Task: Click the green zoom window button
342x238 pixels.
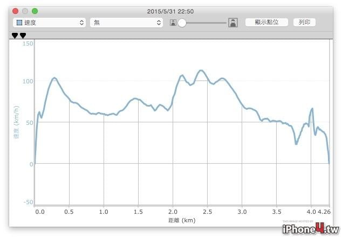Action: [x=35, y=11]
